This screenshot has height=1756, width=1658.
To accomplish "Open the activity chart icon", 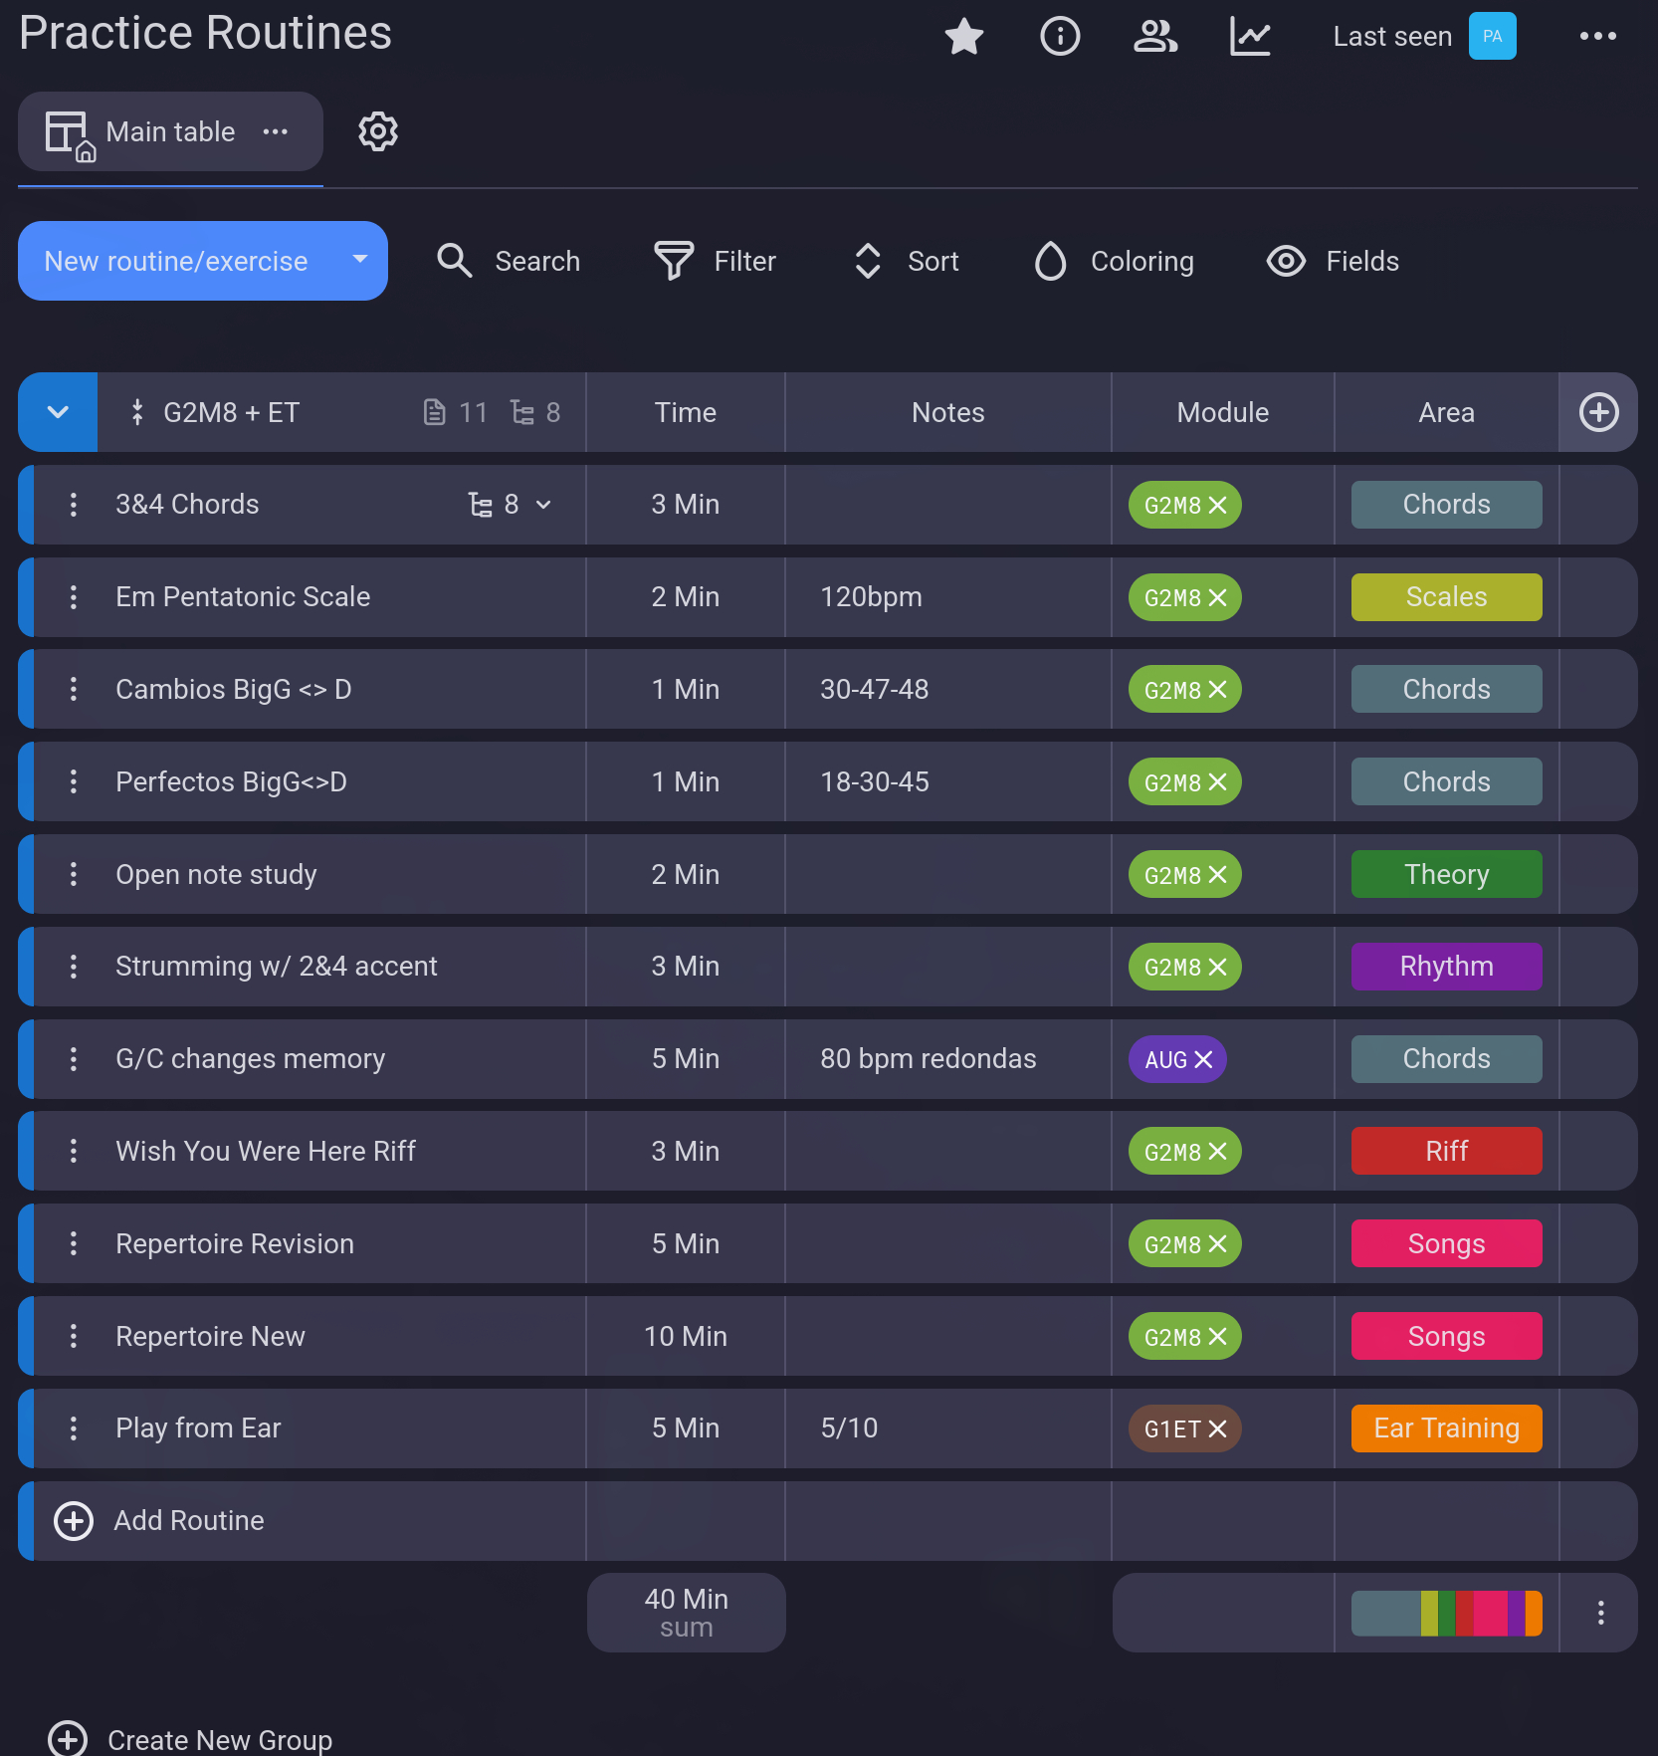I will (1250, 37).
